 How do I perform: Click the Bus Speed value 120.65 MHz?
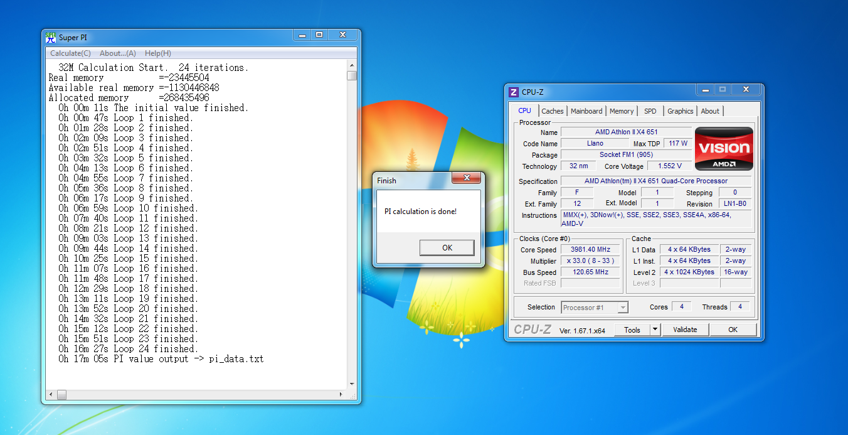point(590,272)
